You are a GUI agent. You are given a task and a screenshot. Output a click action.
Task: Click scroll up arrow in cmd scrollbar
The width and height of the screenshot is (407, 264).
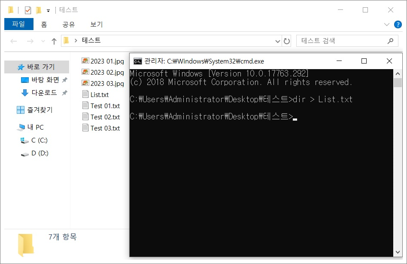(x=398, y=74)
